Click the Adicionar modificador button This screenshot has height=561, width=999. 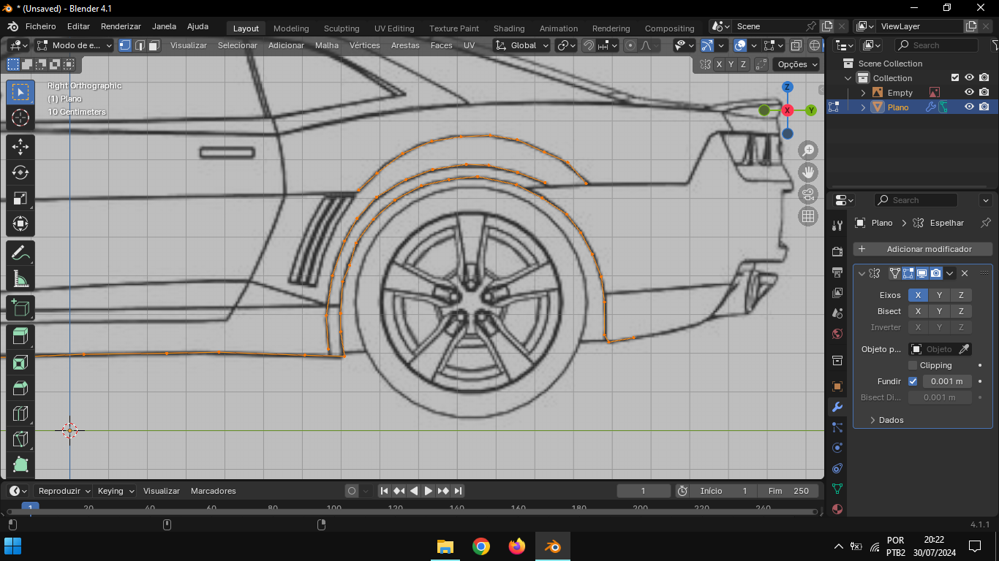[x=923, y=249]
